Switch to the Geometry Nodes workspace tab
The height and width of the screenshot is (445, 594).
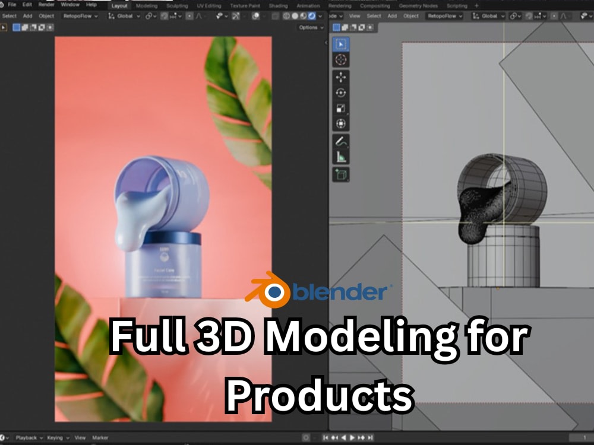pyautogui.click(x=418, y=6)
